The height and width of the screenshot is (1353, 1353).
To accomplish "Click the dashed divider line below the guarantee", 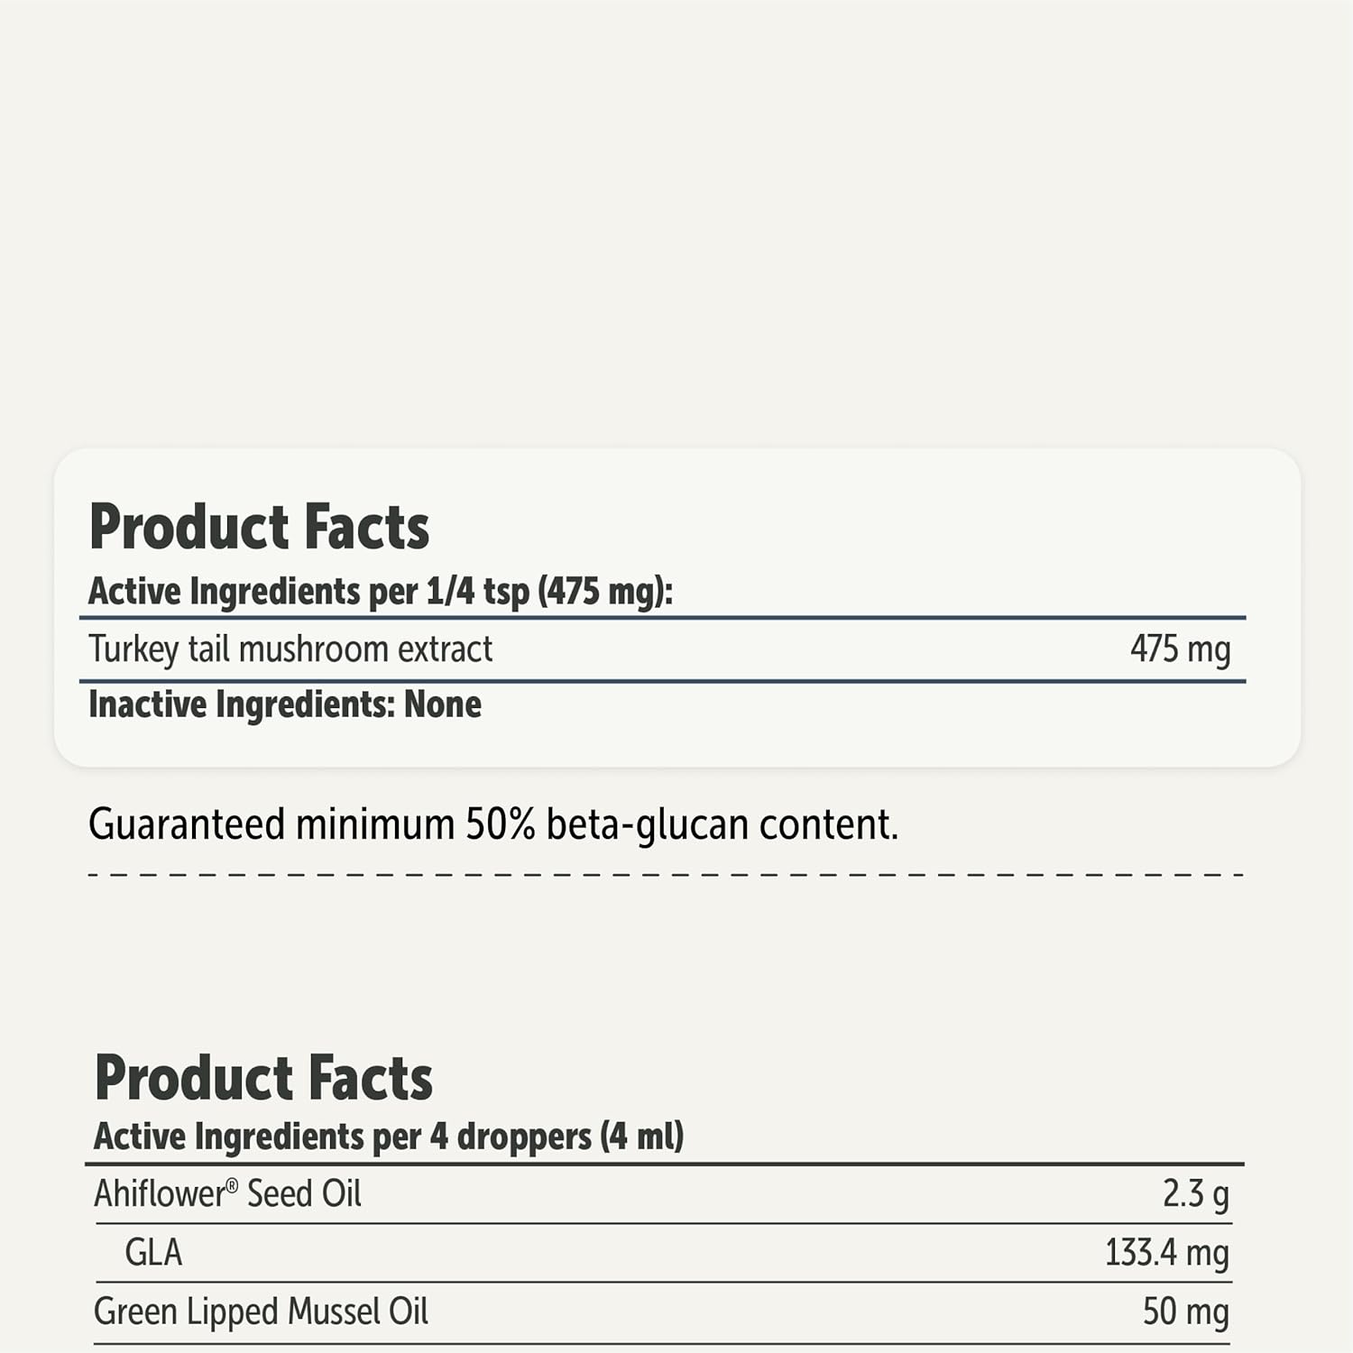I will (x=666, y=875).
